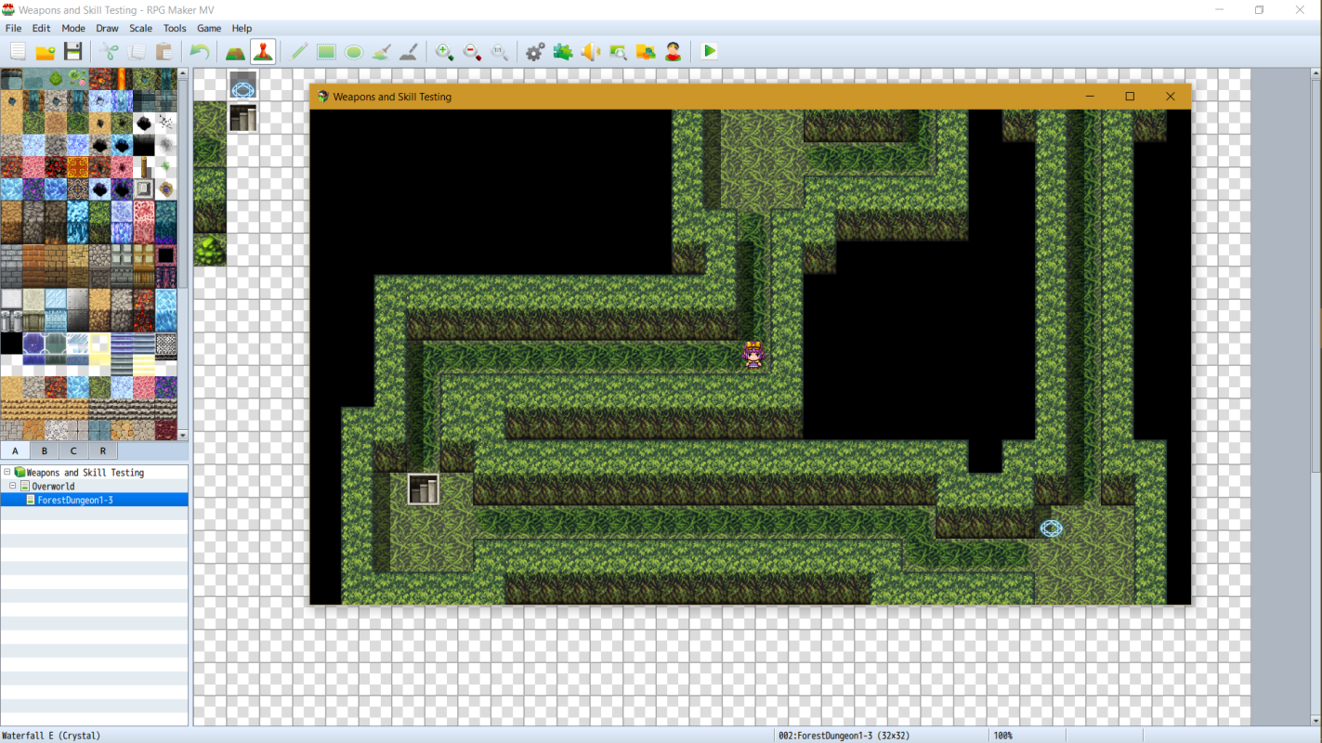1322x743 pixels.
Task: Select the Overworld map in the tree
Action: (x=53, y=486)
